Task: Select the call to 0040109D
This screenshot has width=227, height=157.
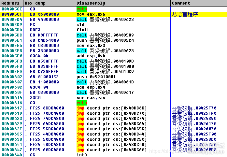Action: click(x=105, y=61)
